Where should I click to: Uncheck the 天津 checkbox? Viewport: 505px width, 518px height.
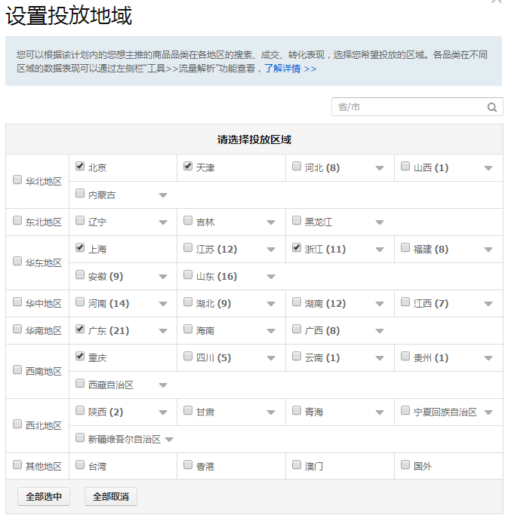pyautogui.click(x=188, y=167)
